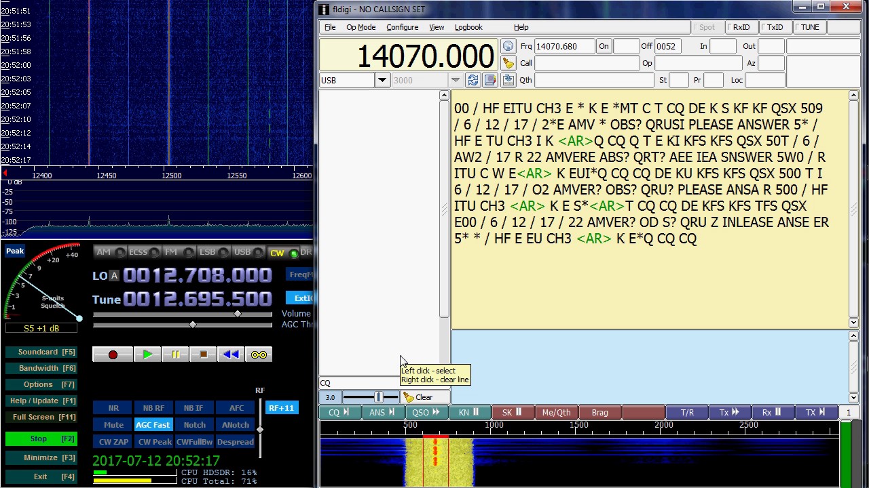869x488 pixels.
Task: Select LSB demodulation mode
Action: [x=213, y=252]
